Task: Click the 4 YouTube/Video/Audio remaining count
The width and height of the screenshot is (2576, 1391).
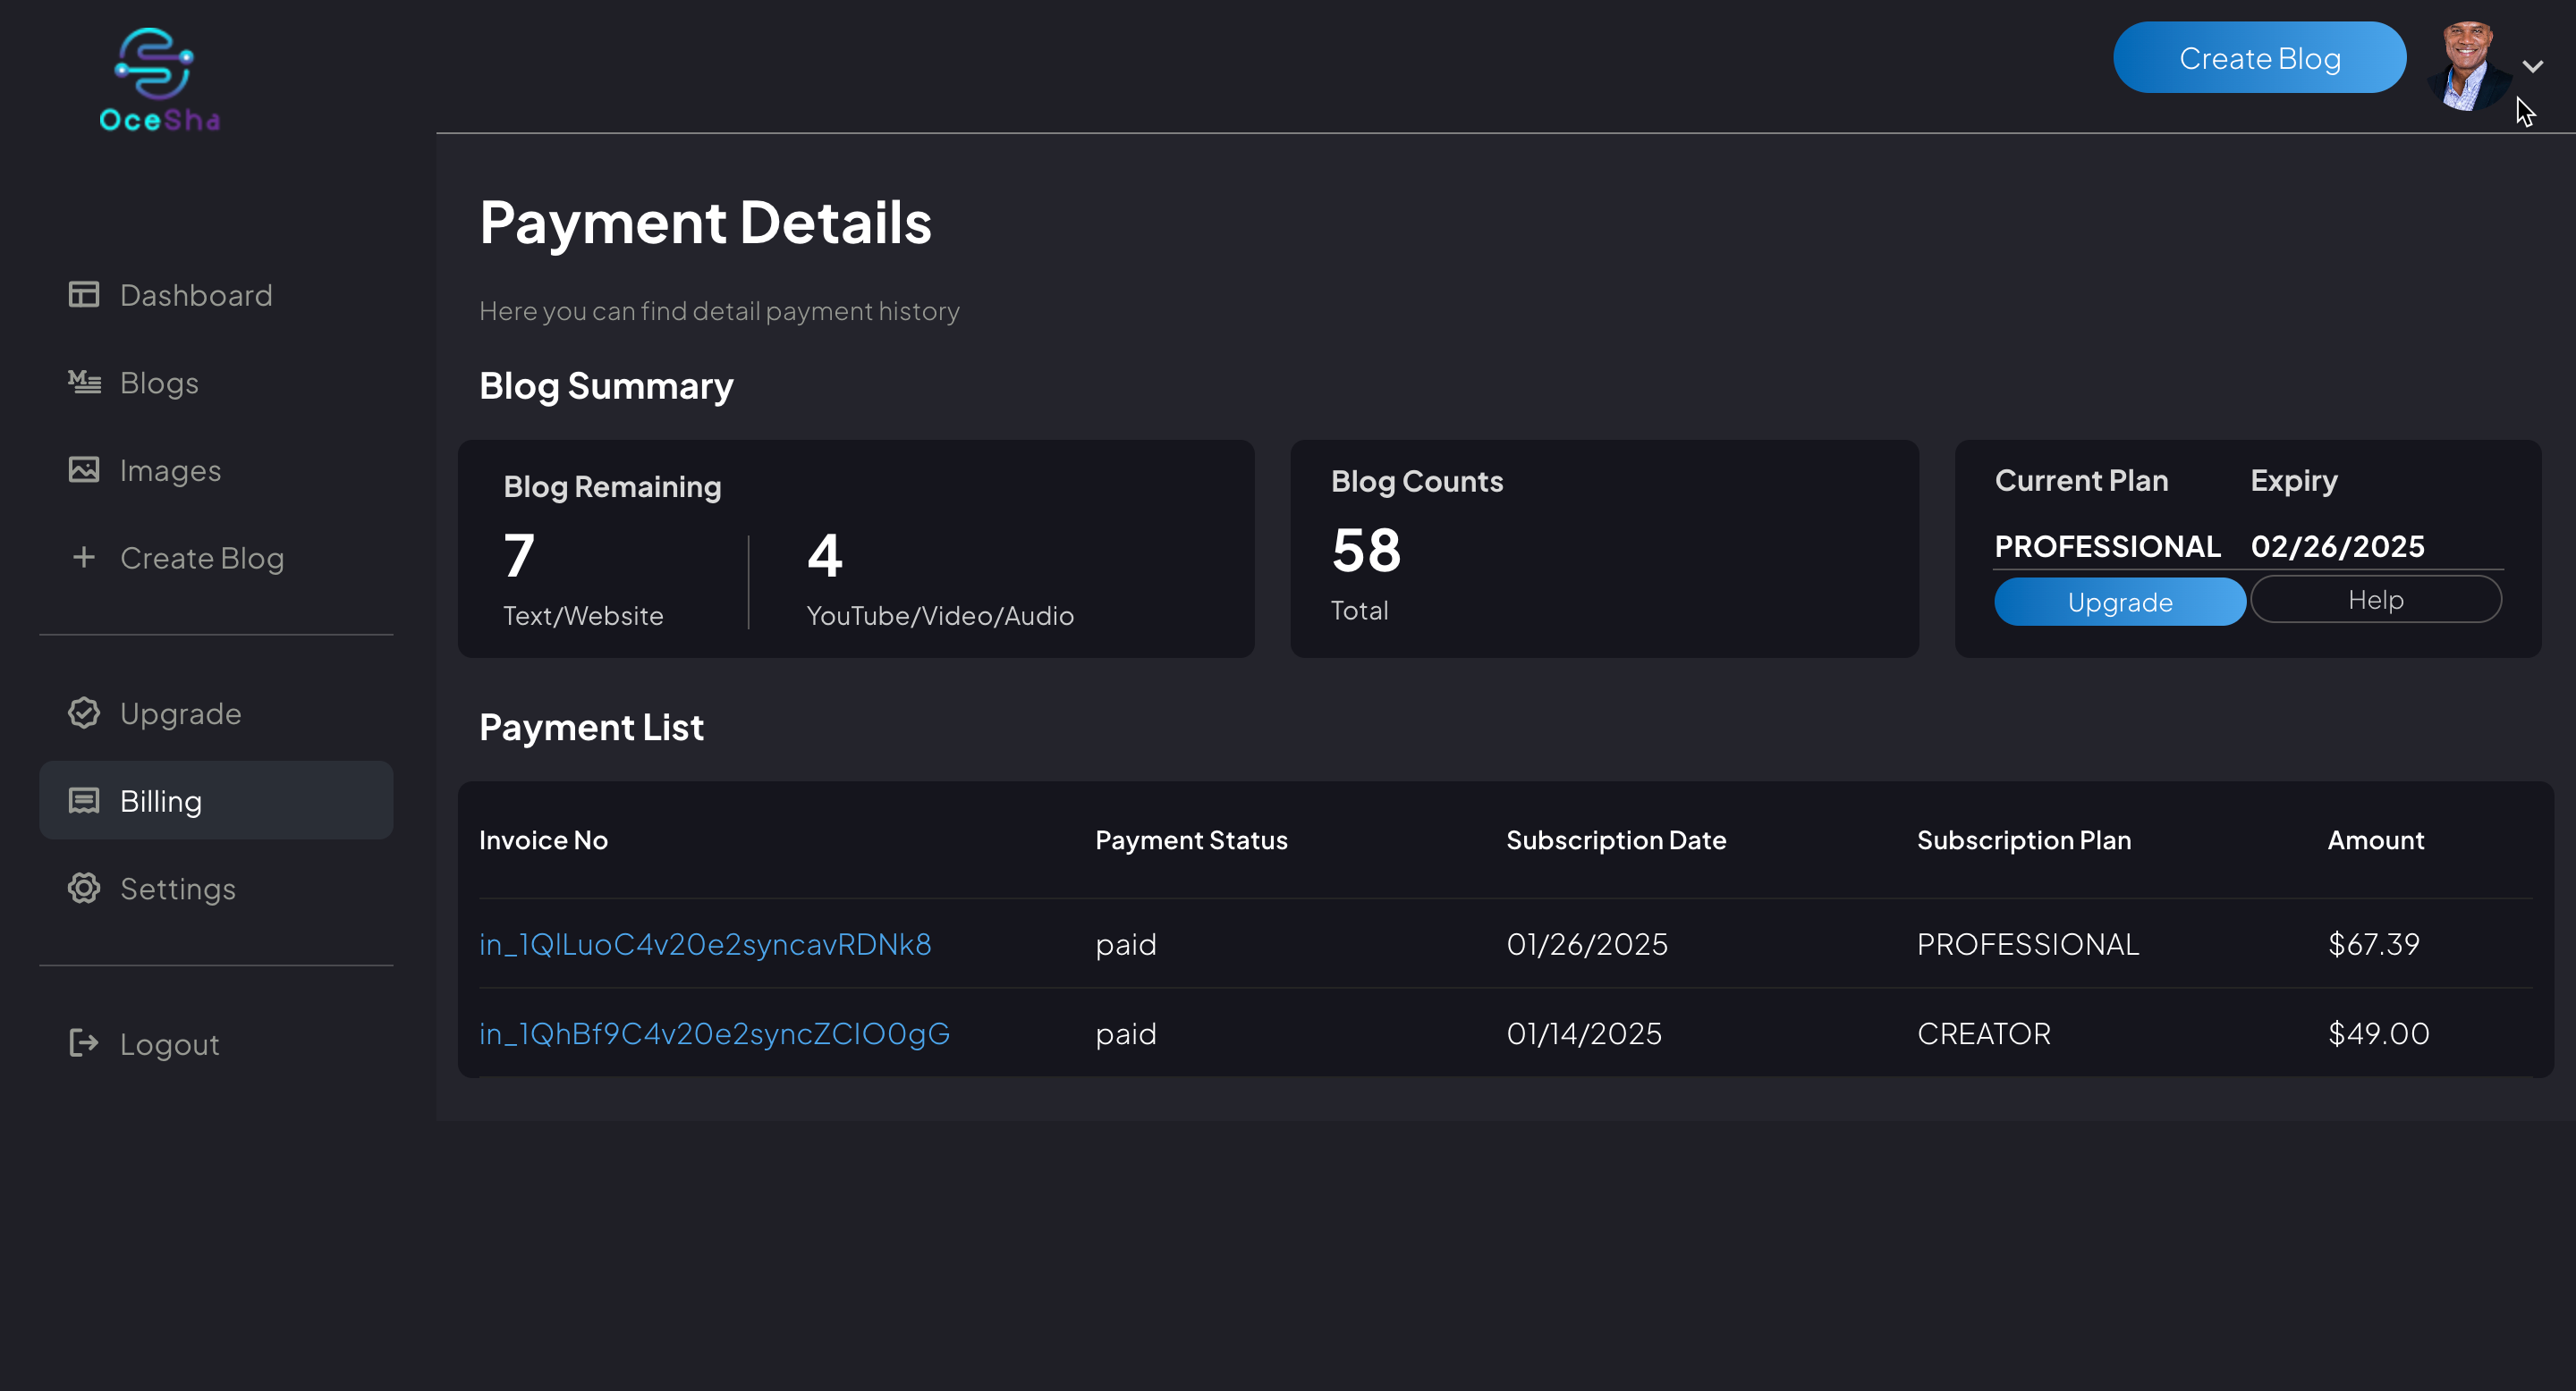Action: (x=825, y=556)
